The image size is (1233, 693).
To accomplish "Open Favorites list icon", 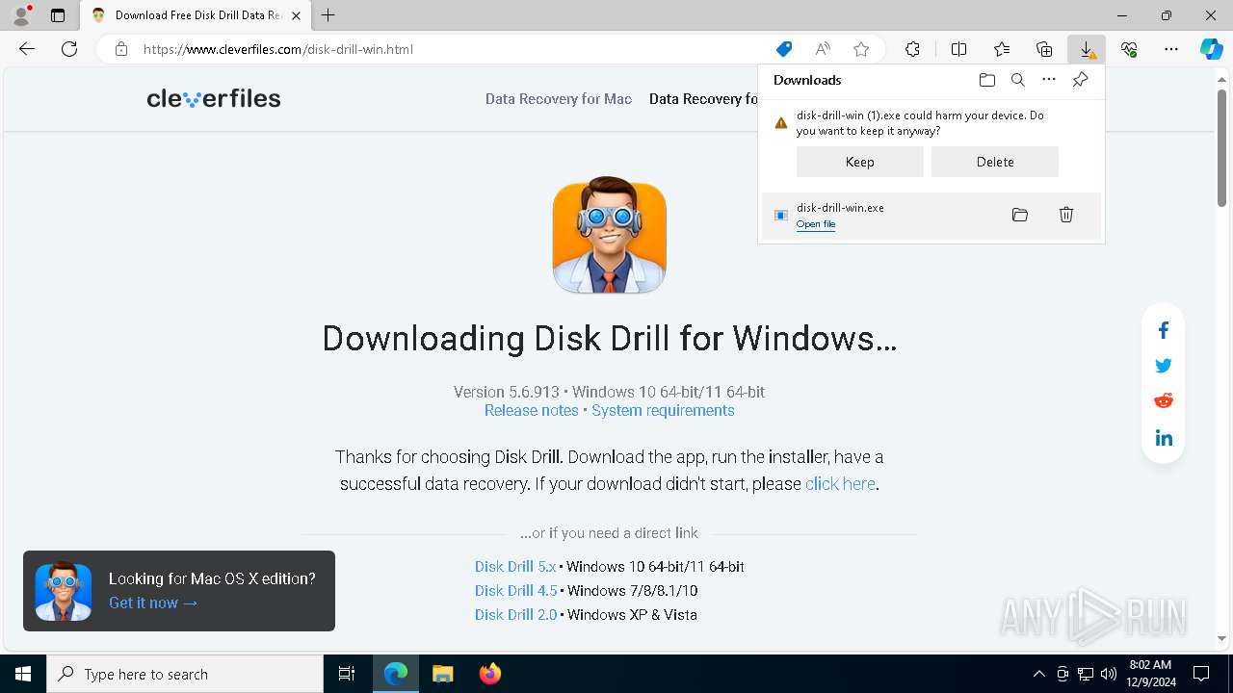I will [x=1002, y=49].
